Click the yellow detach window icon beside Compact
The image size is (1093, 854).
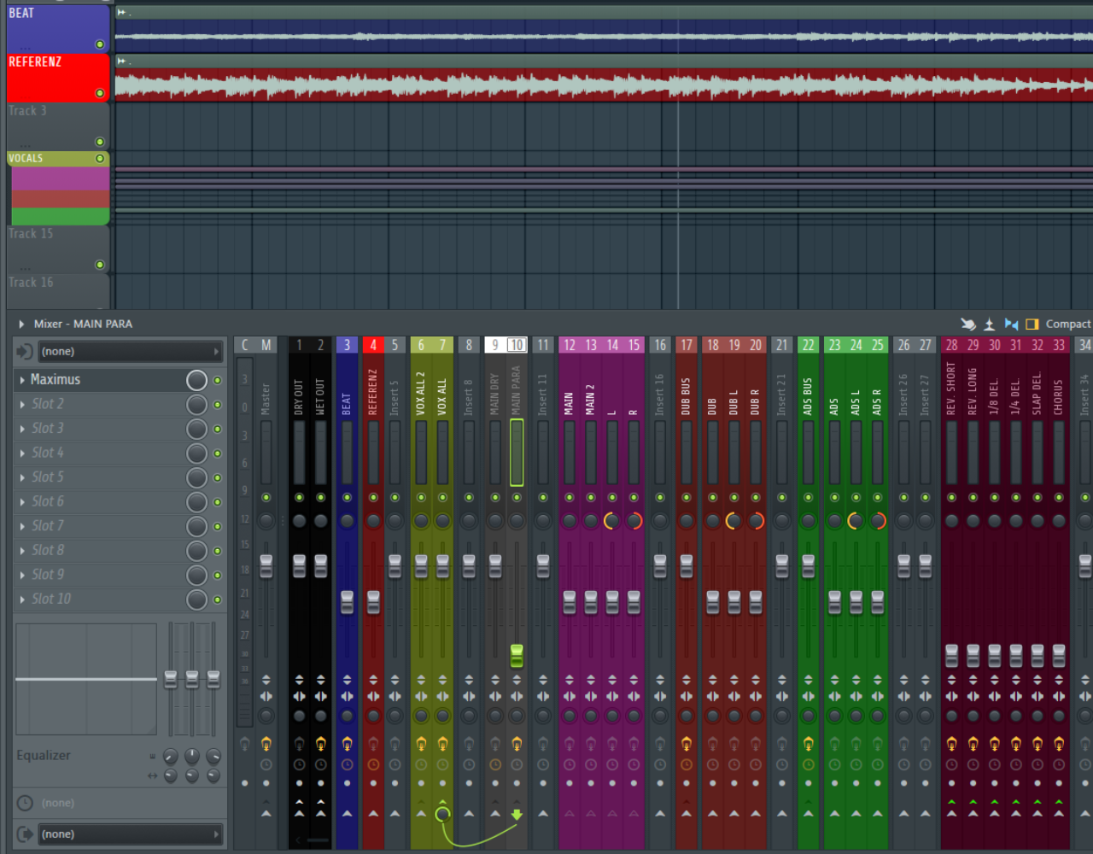(x=1032, y=324)
